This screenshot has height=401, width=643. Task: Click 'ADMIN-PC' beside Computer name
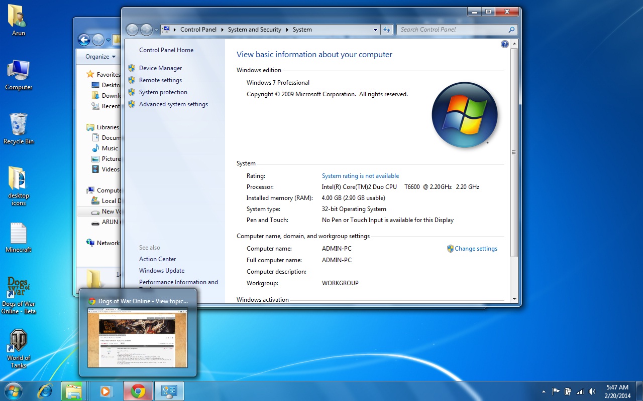[x=337, y=249]
